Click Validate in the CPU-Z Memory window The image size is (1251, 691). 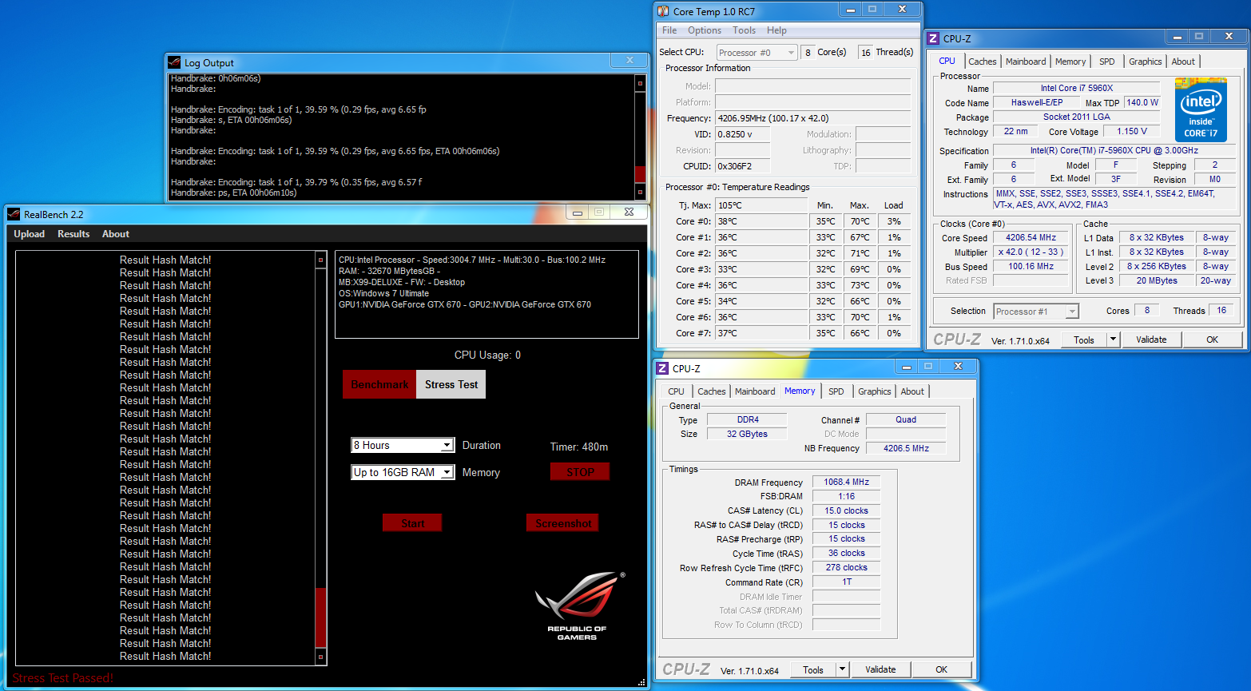(x=880, y=669)
